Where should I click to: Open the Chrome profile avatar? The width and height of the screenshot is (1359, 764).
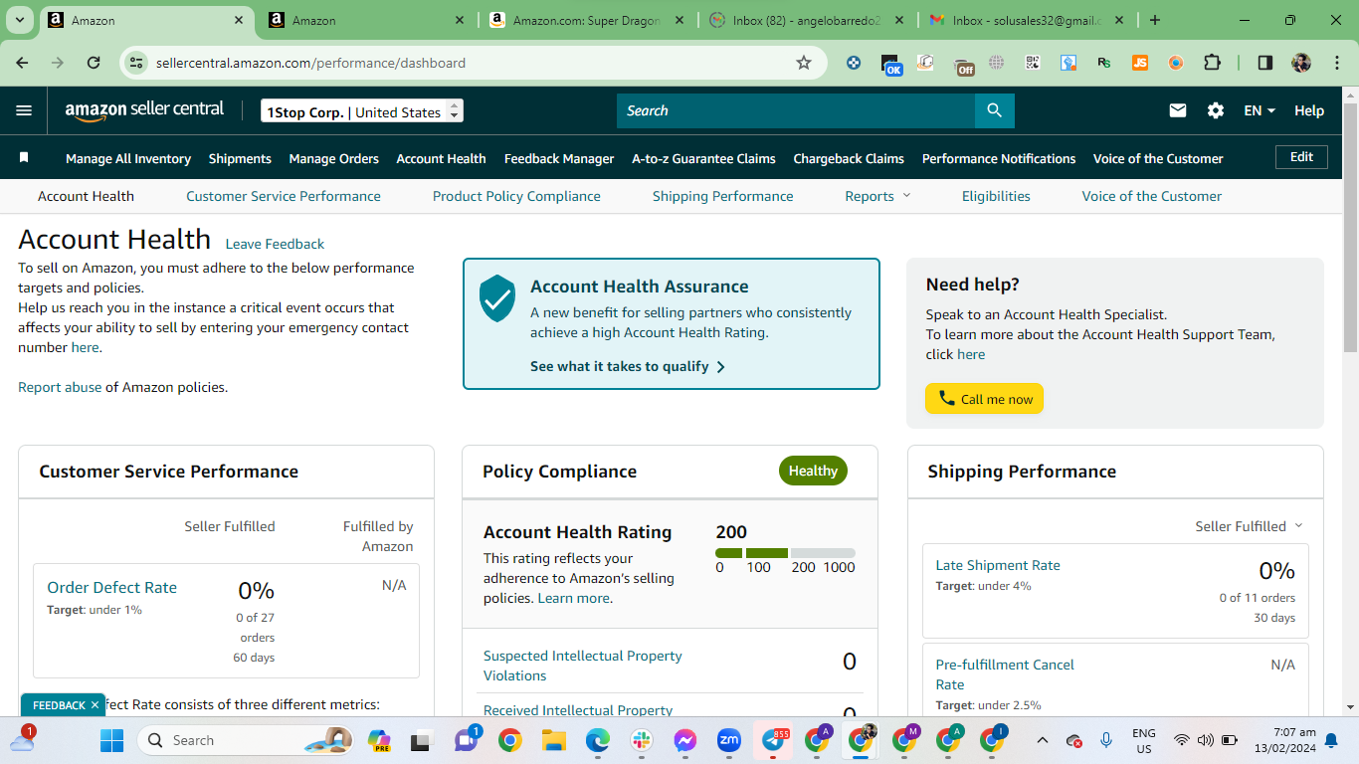pyautogui.click(x=1301, y=63)
